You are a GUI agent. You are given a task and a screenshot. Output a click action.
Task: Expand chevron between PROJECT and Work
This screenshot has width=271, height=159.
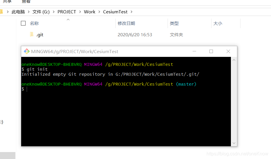pos(80,12)
